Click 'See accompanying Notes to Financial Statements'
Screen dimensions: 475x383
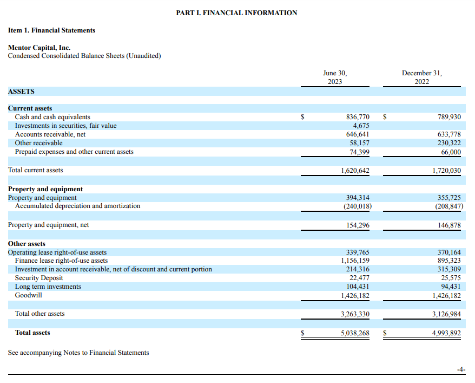pos(78,353)
